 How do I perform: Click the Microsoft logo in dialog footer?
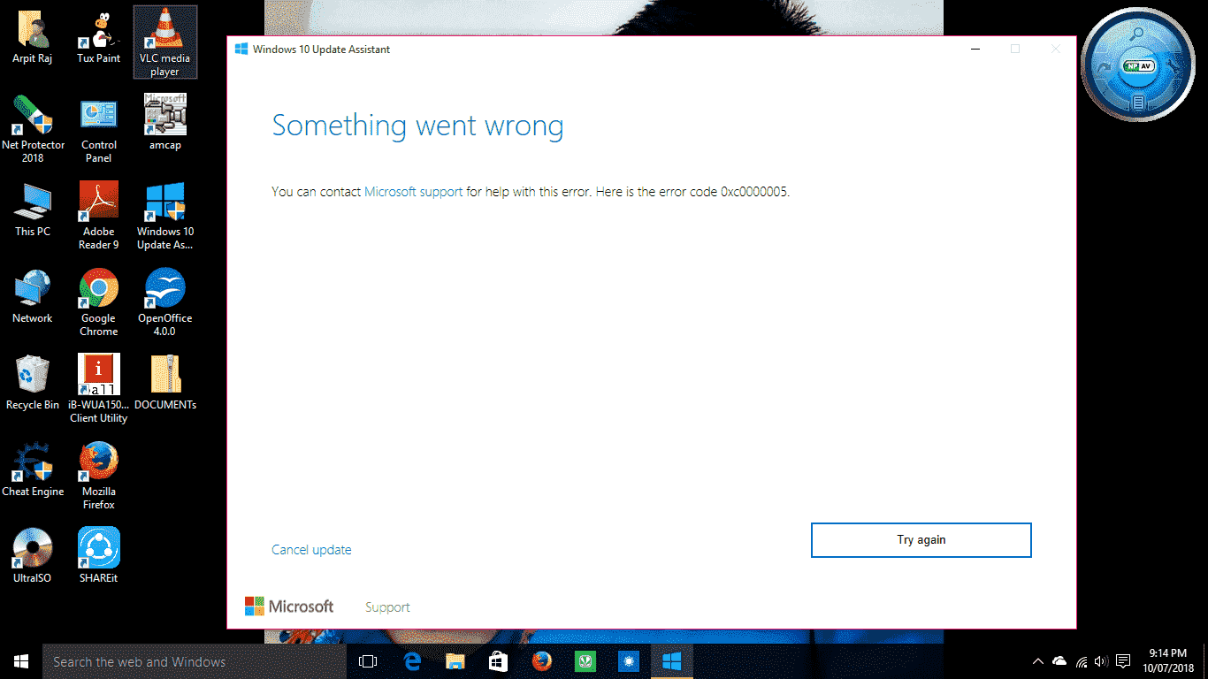point(289,607)
